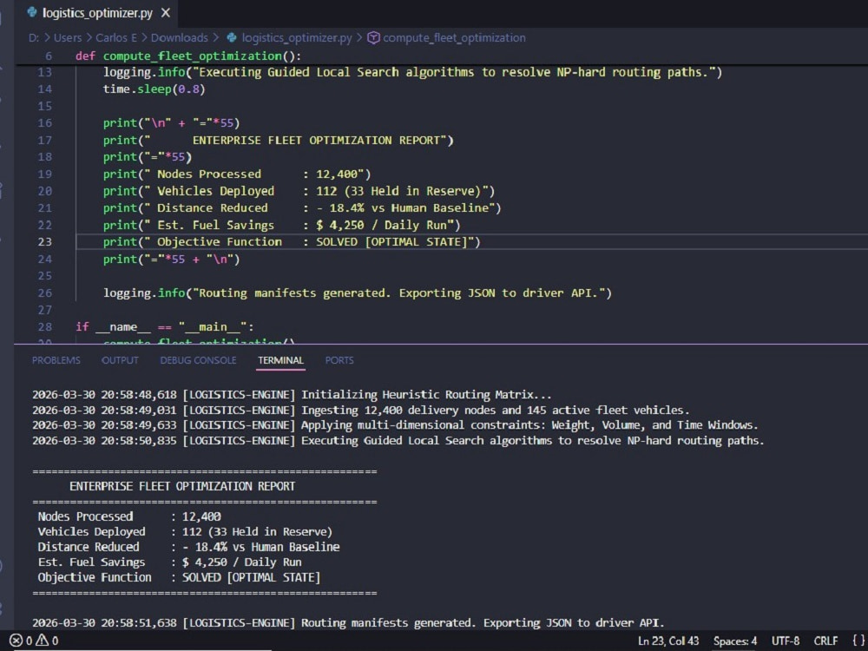Click terminal line 'Initializing Heuristic Routing Matrix...'

(292, 395)
